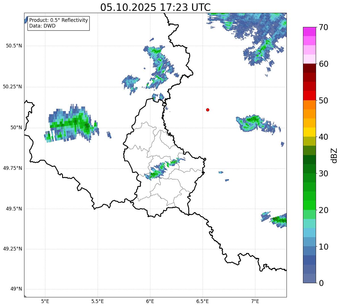The width and height of the screenshot is (341, 307).
Task: Click the colorbar tick label 50
Action: 323,101
